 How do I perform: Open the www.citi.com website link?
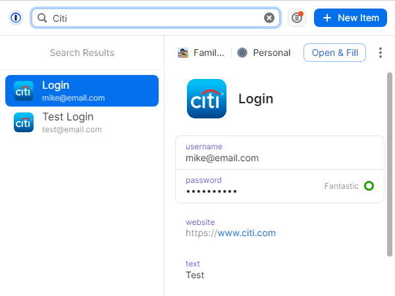[246, 233]
